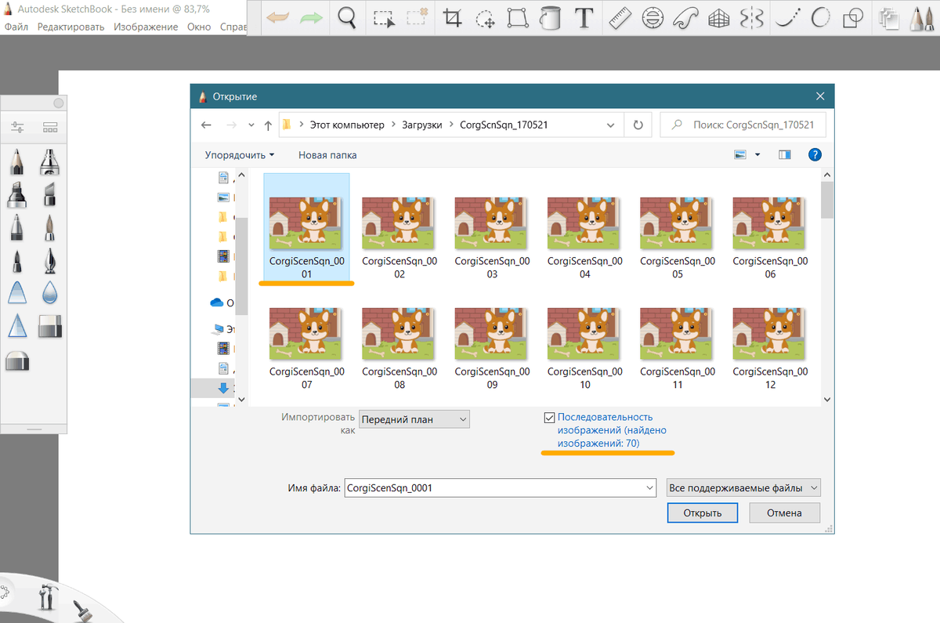
Task: Pick the Hard Eraser brush
Action: [x=50, y=326]
